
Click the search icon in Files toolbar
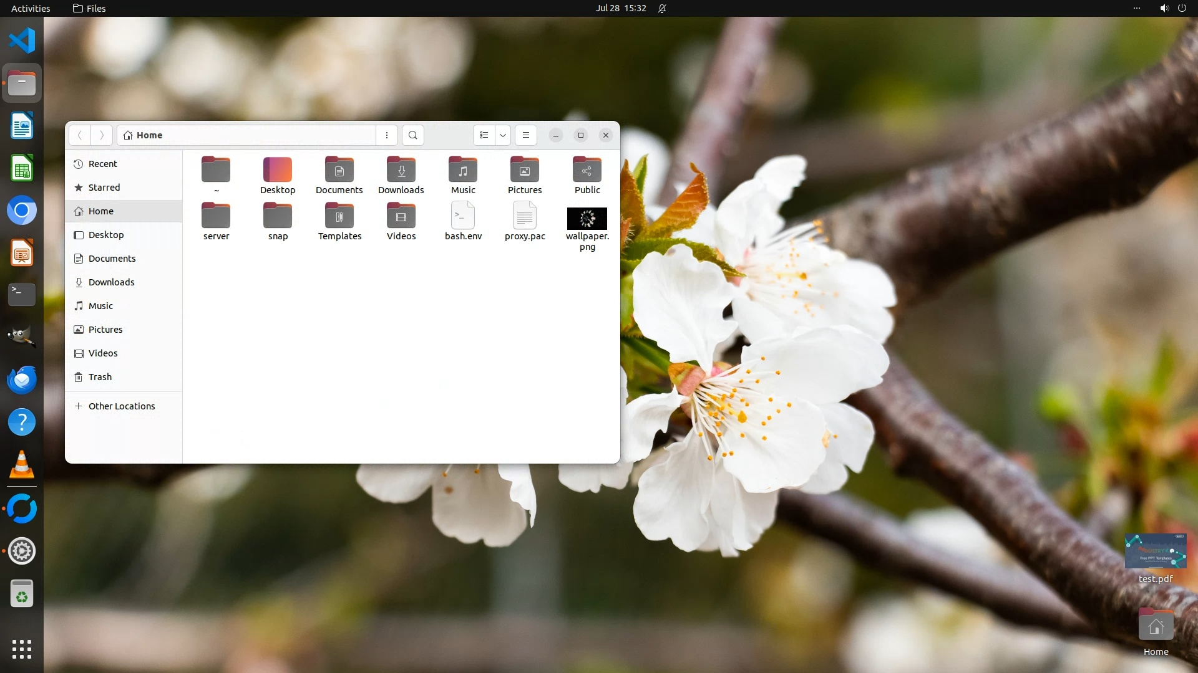coord(412,135)
